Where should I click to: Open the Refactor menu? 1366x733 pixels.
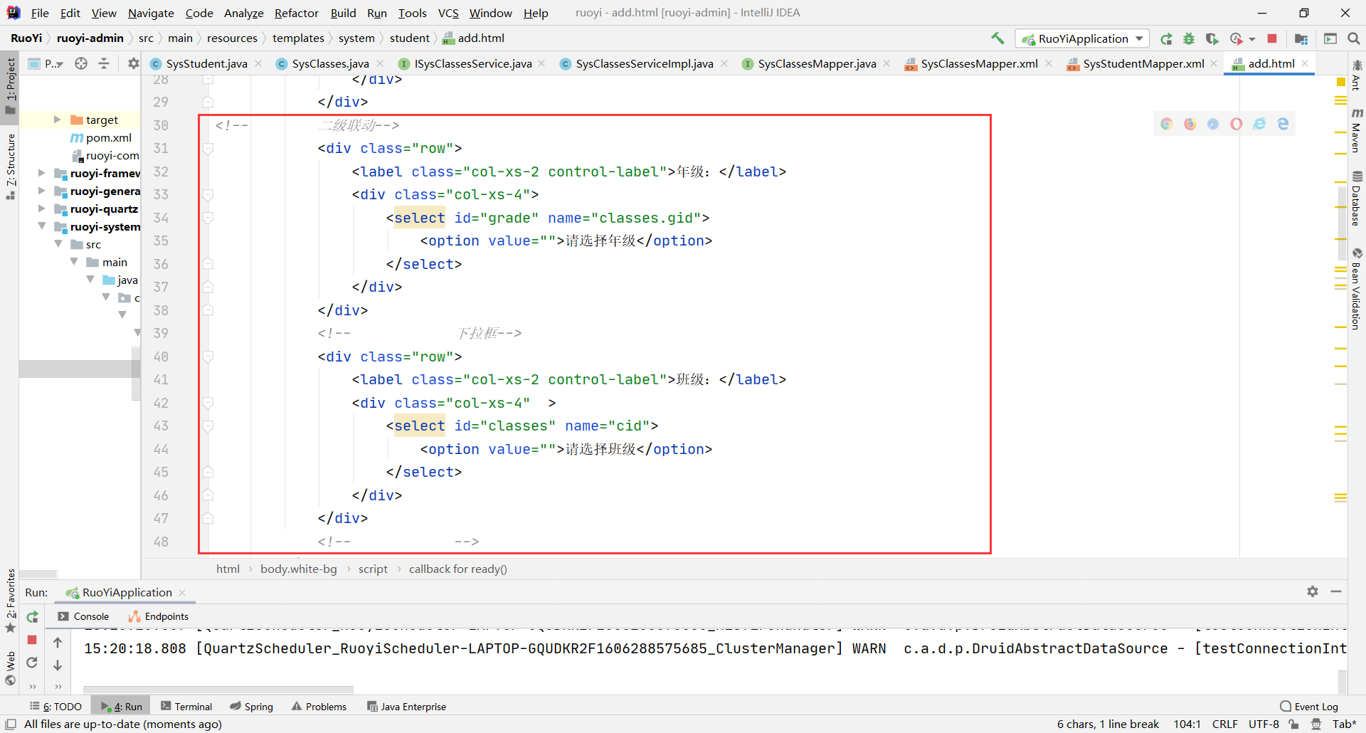[x=296, y=13]
